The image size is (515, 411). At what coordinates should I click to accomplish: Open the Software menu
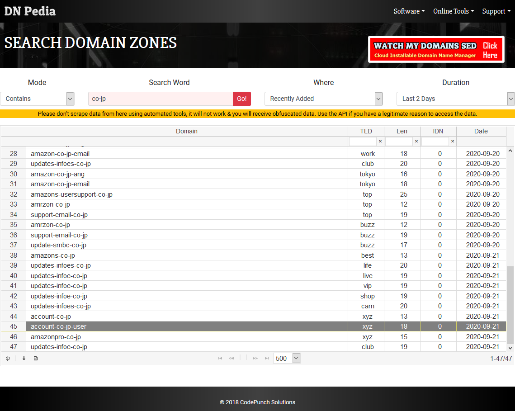(x=409, y=11)
